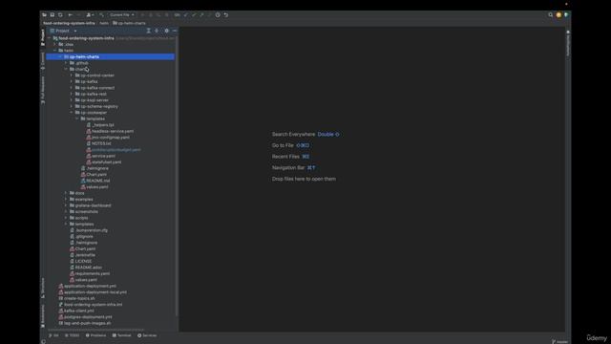This screenshot has height=344, width=611.
Task: Open the TODO tool window tab
Action: [73, 335]
